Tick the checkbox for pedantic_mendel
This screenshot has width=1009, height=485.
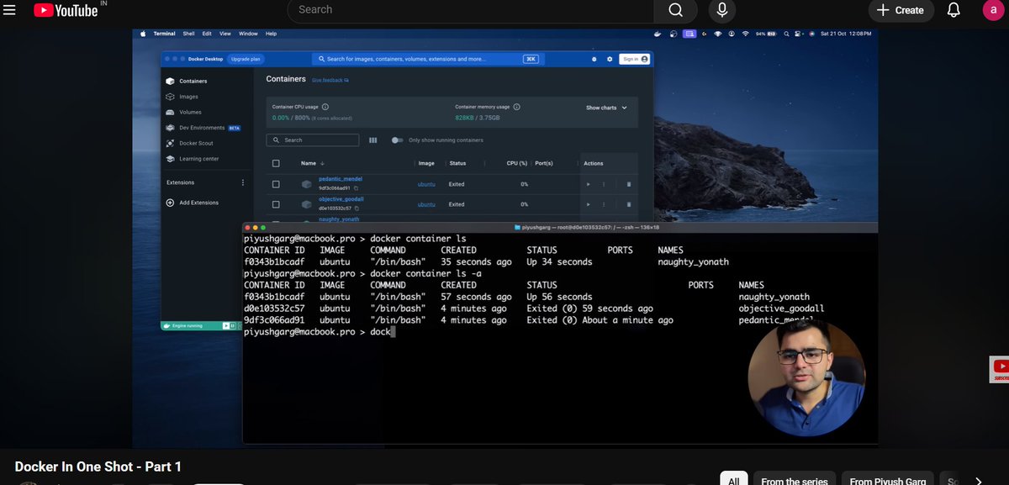click(x=276, y=184)
